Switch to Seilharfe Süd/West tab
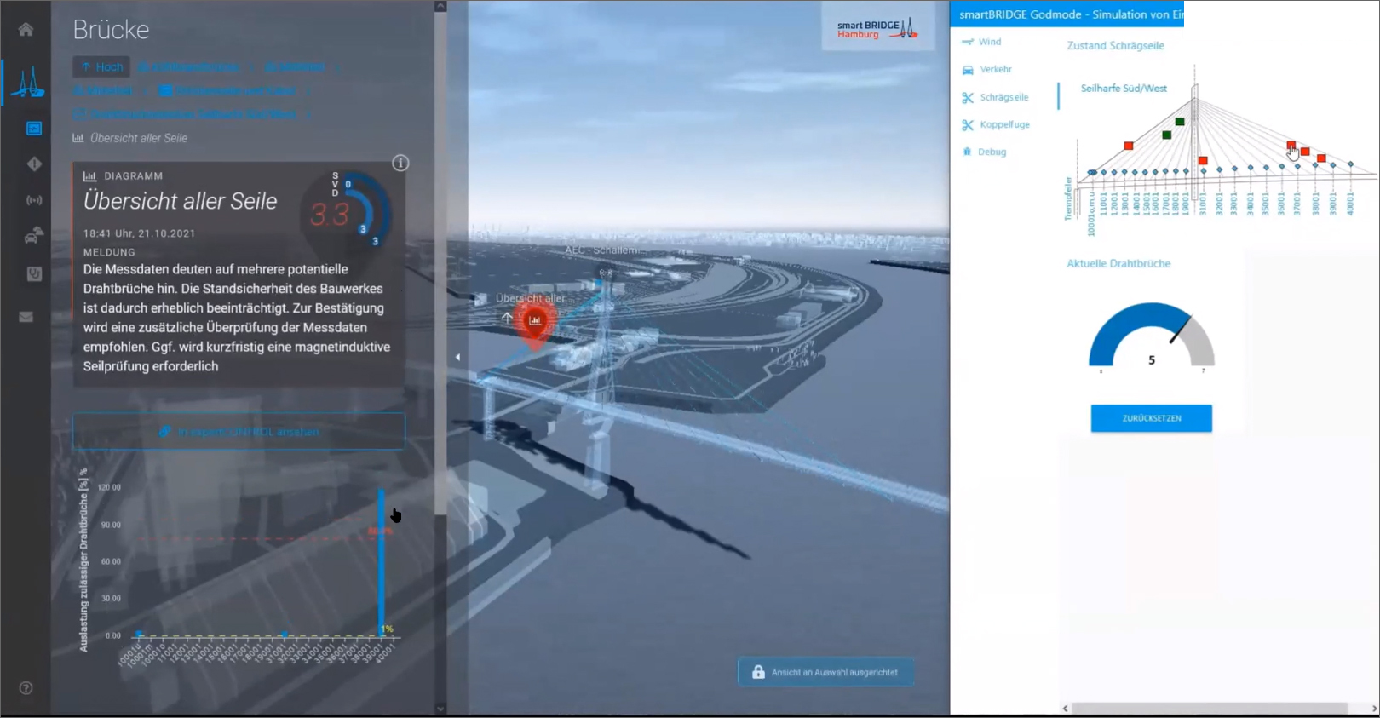Screen dimensions: 1380x718 click(1124, 89)
